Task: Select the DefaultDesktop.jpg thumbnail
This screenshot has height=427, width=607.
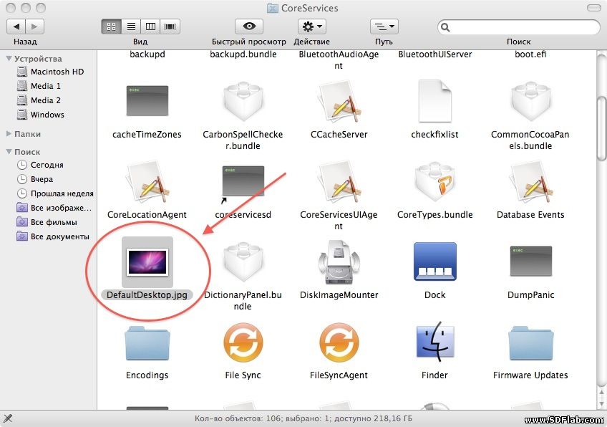Action: pyautogui.click(x=147, y=262)
